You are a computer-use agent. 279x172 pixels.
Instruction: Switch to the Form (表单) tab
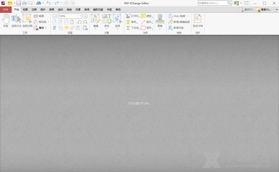pyautogui.click(x=52, y=10)
